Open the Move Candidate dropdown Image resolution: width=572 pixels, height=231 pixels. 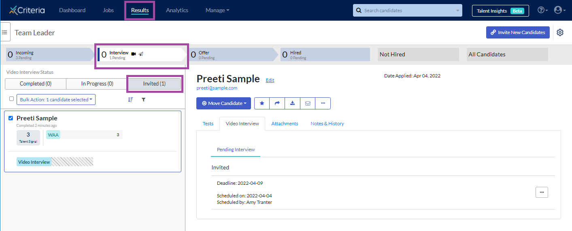(x=223, y=103)
